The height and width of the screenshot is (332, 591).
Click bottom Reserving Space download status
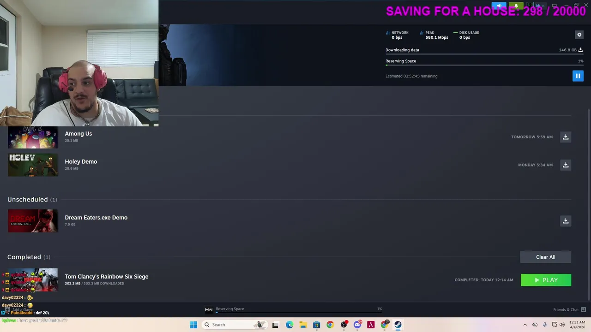tap(293, 309)
